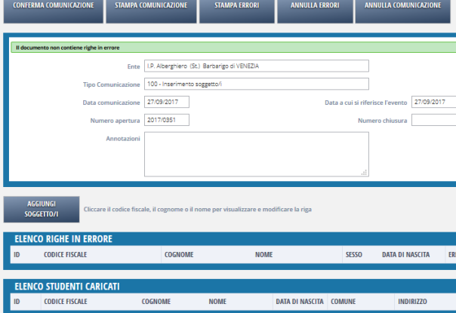
Task: Click the Indirizzo column header
Action: coord(413,302)
